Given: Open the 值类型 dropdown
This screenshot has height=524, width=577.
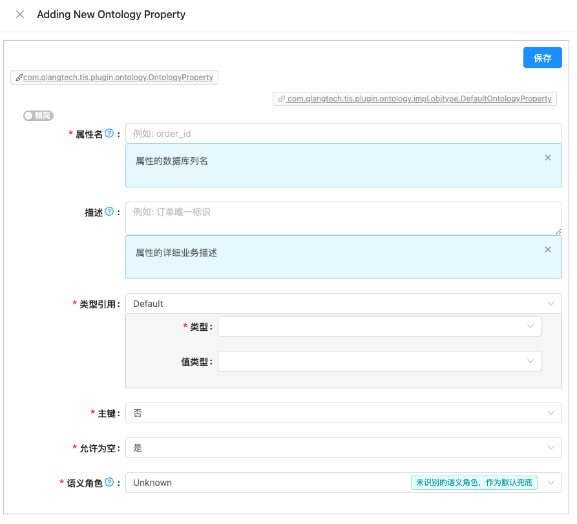Looking at the screenshot, I should [x=379, y=361].
